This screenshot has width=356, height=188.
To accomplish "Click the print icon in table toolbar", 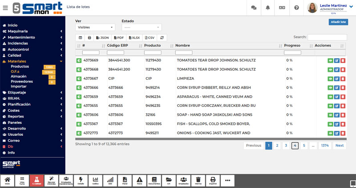I will tap(89, 38).
